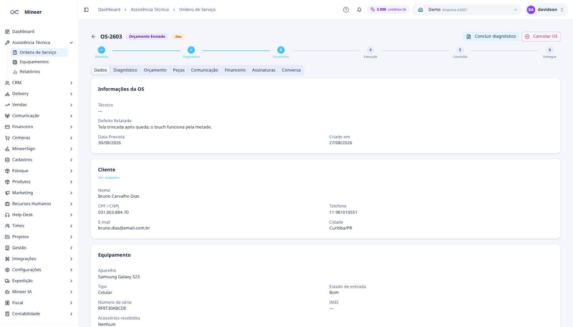Click the Alta priority badge
Image resolution: width=573 pixels, height=327 pixels.
pos(178,37)
